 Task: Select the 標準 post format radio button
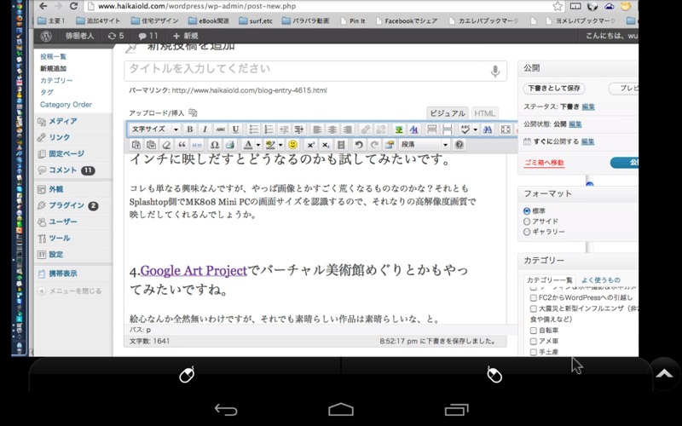(527, 210)
